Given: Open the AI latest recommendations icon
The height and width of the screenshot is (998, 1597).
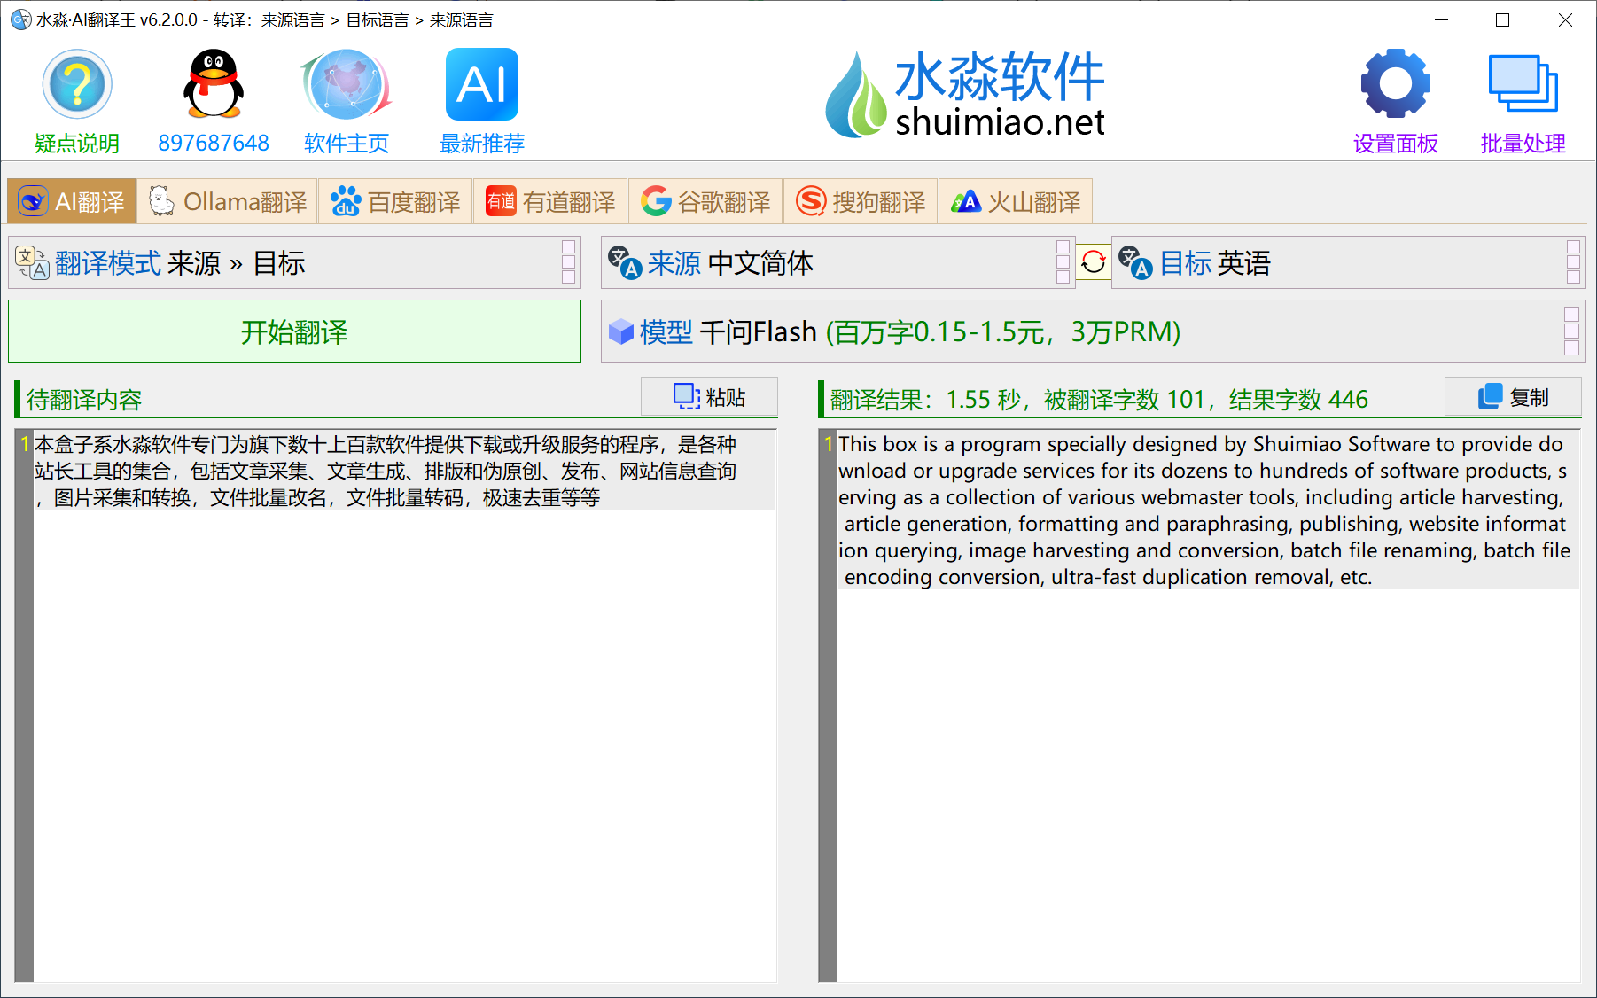Looking at the screenshot, I should tap(481, 85).
